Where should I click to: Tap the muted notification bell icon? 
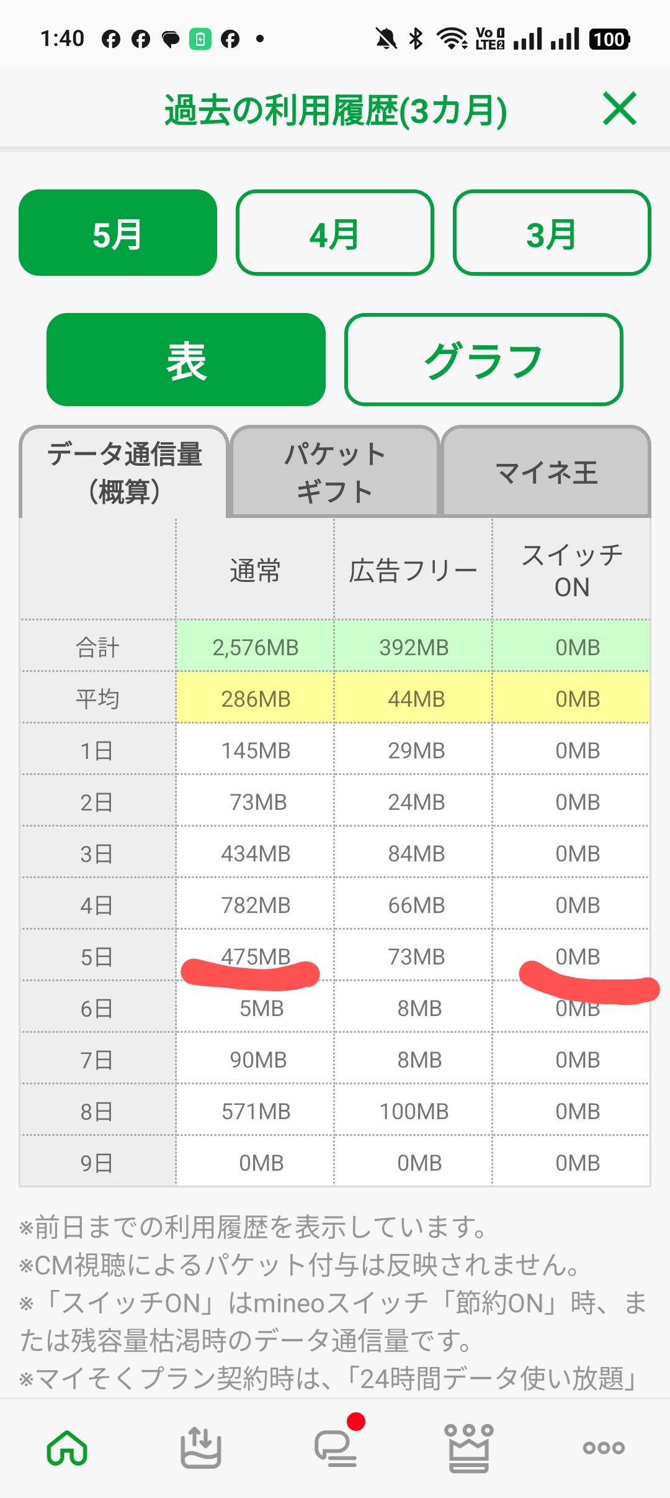[386, 39]
